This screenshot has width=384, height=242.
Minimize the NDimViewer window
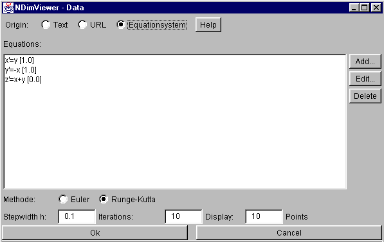coord(354,8)
